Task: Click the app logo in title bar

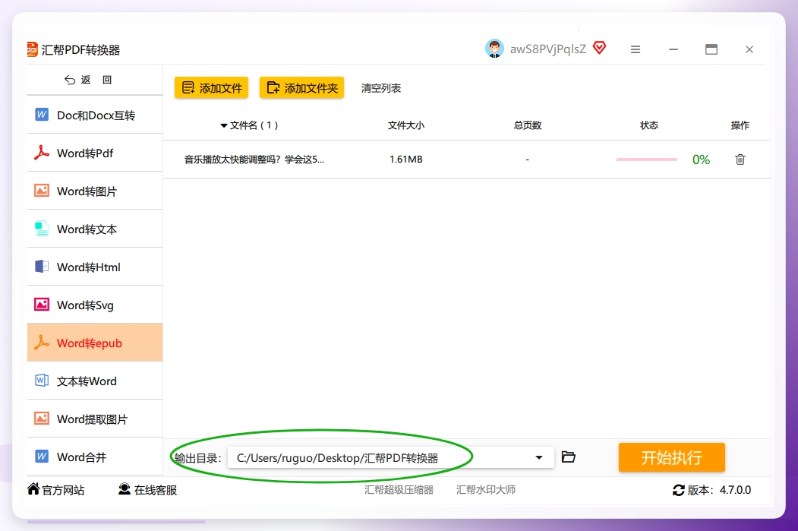Action: pyautogui.click(x=32, y=49)
